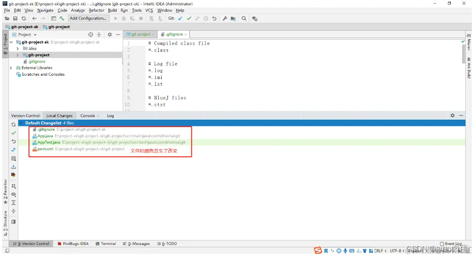This screenshot has width=474, height=257.
Task: Expand the .idea folder node
Action: 17,48
